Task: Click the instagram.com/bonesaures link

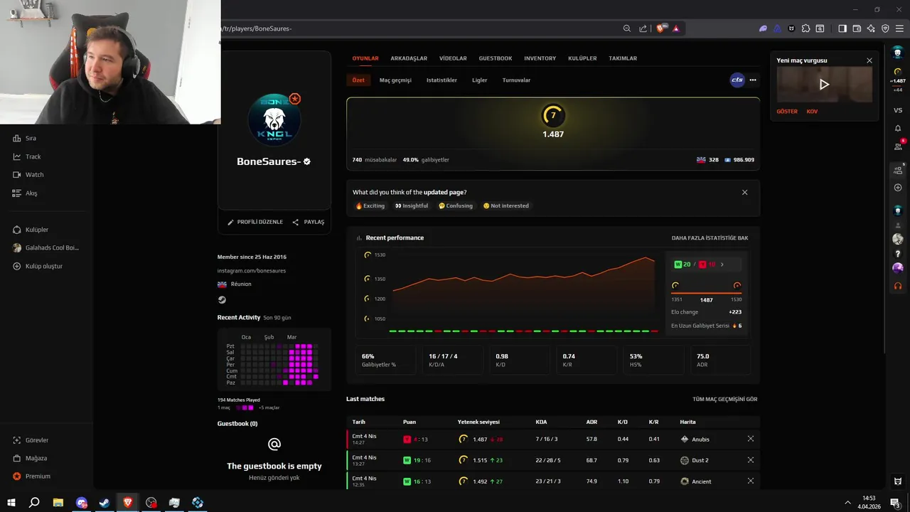Action: pos(252,270)
